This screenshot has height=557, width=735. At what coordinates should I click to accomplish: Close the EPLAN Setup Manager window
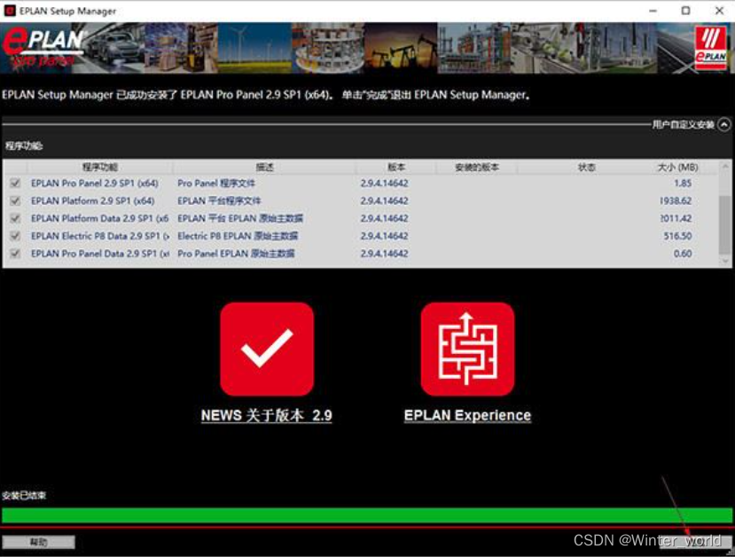click(720, 11)
